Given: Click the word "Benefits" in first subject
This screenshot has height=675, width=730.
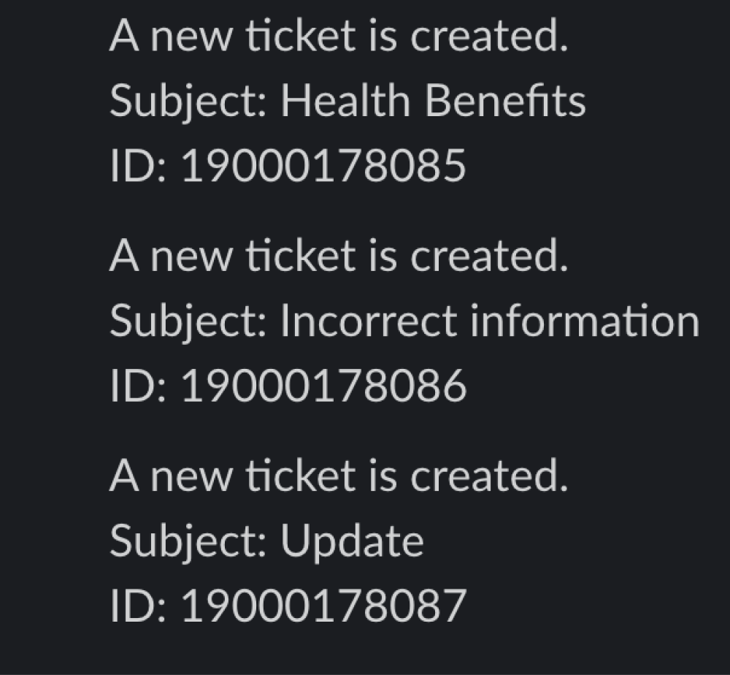Looking at the screenshot, I should click(x=505, y=101).
